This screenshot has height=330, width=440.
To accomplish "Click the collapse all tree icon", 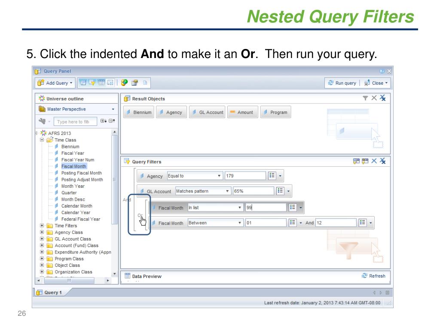I will pyautogui.click(x=112, y=121).
